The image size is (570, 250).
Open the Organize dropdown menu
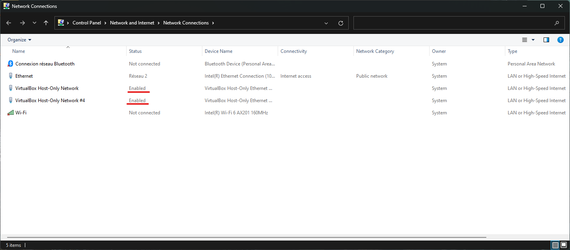coord(19,40)
